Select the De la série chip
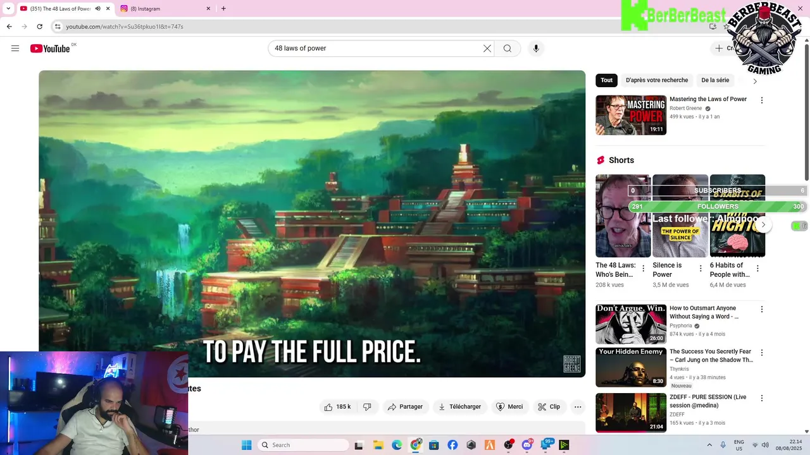Screen dimensions: 810x455 point(715,80)
